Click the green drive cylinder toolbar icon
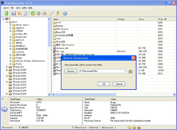The width and height of the screenshot is (177, 130). (x=6, y=13)
